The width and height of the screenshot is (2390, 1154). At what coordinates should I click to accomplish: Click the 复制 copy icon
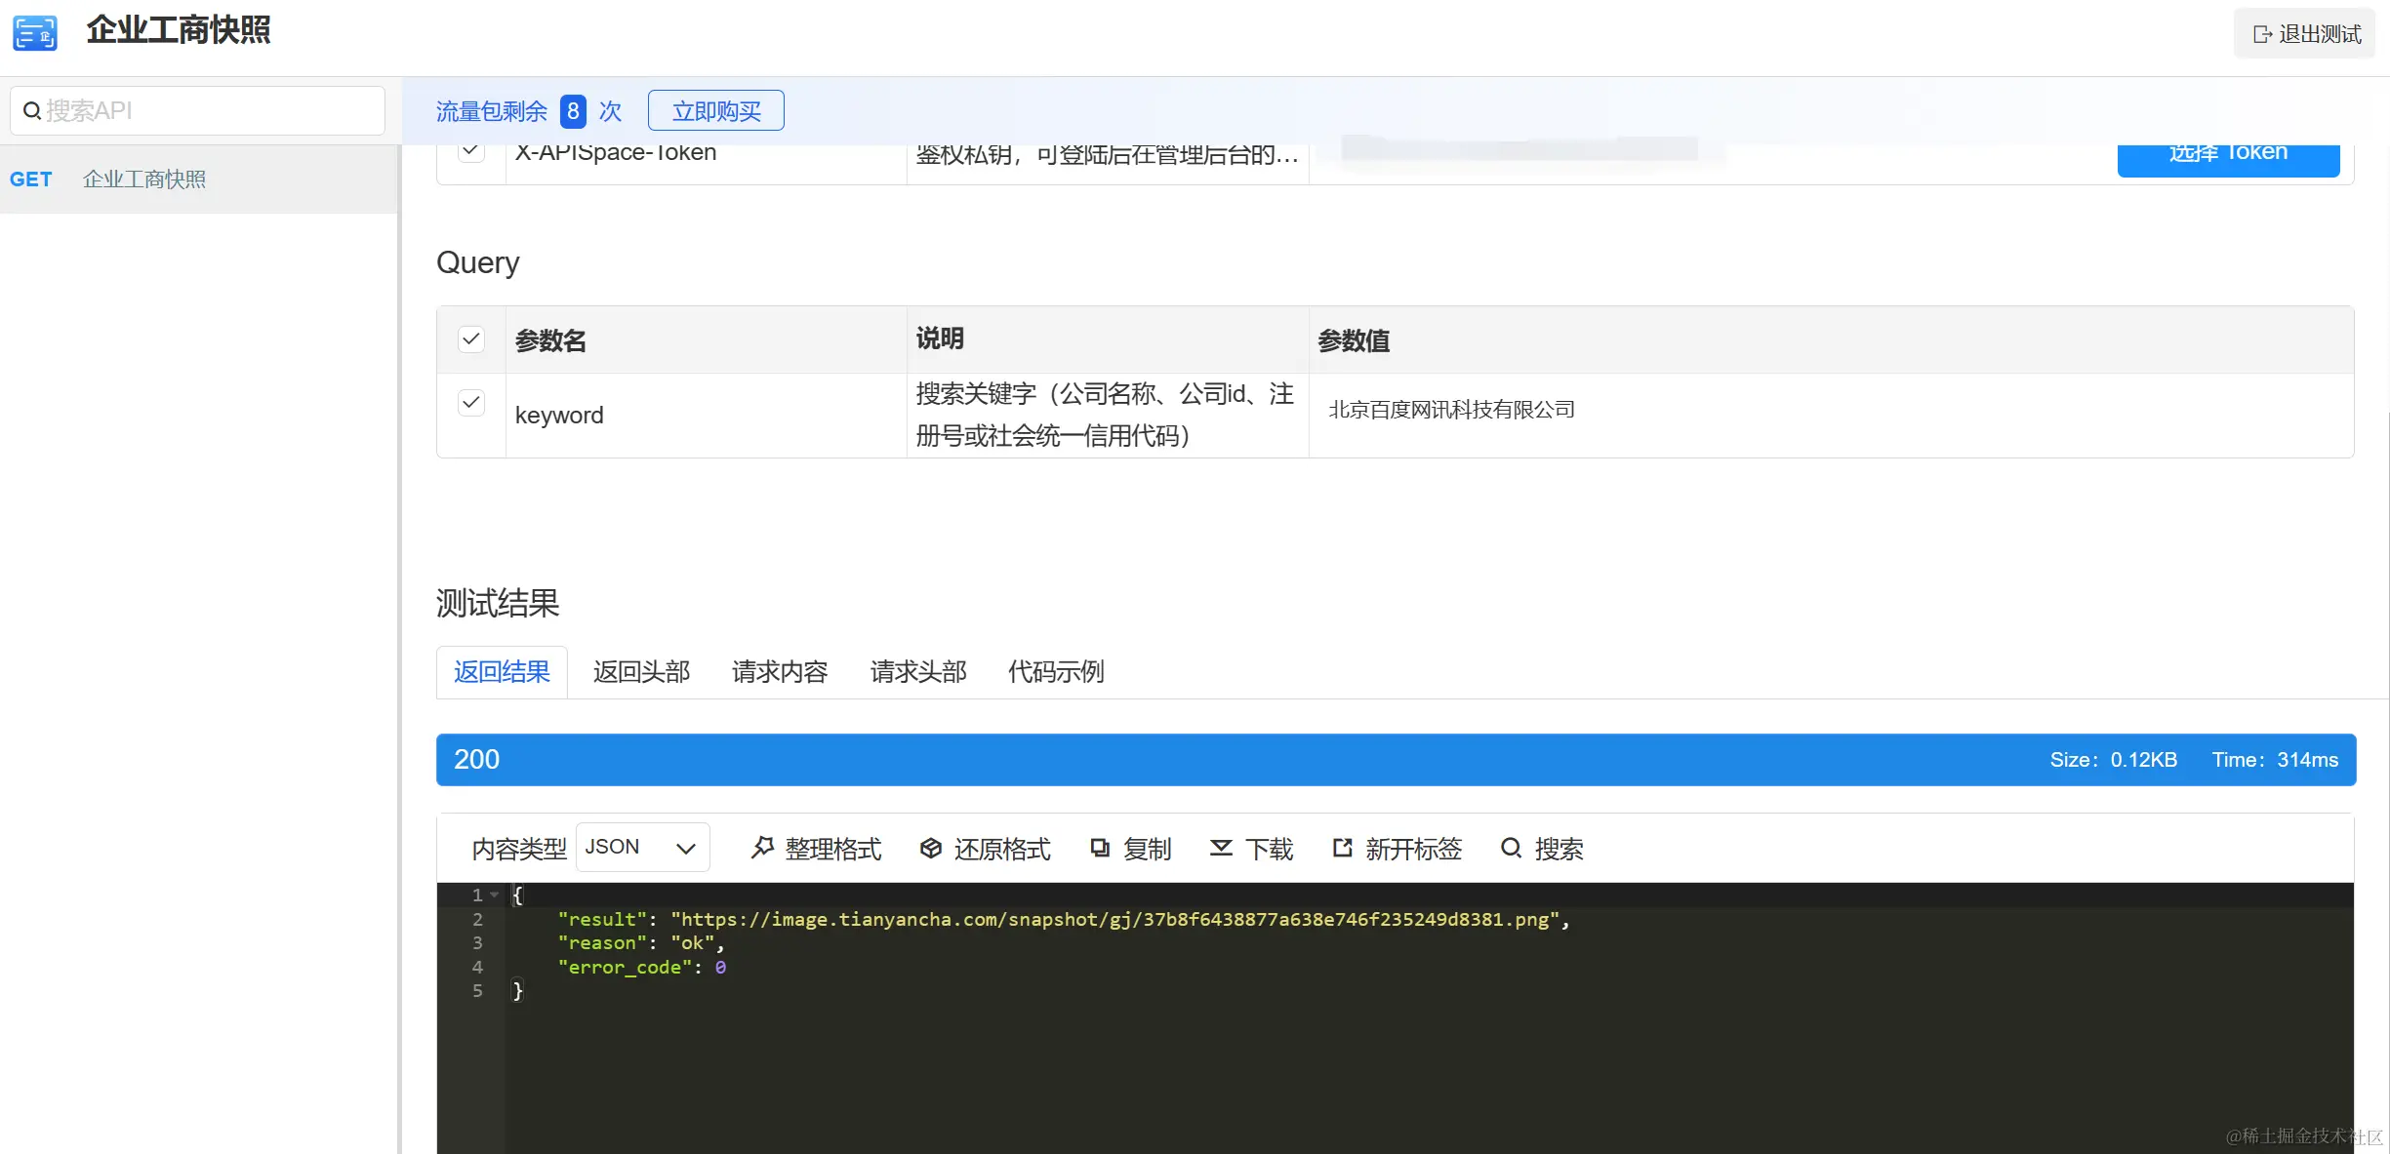coord(1100,848)
